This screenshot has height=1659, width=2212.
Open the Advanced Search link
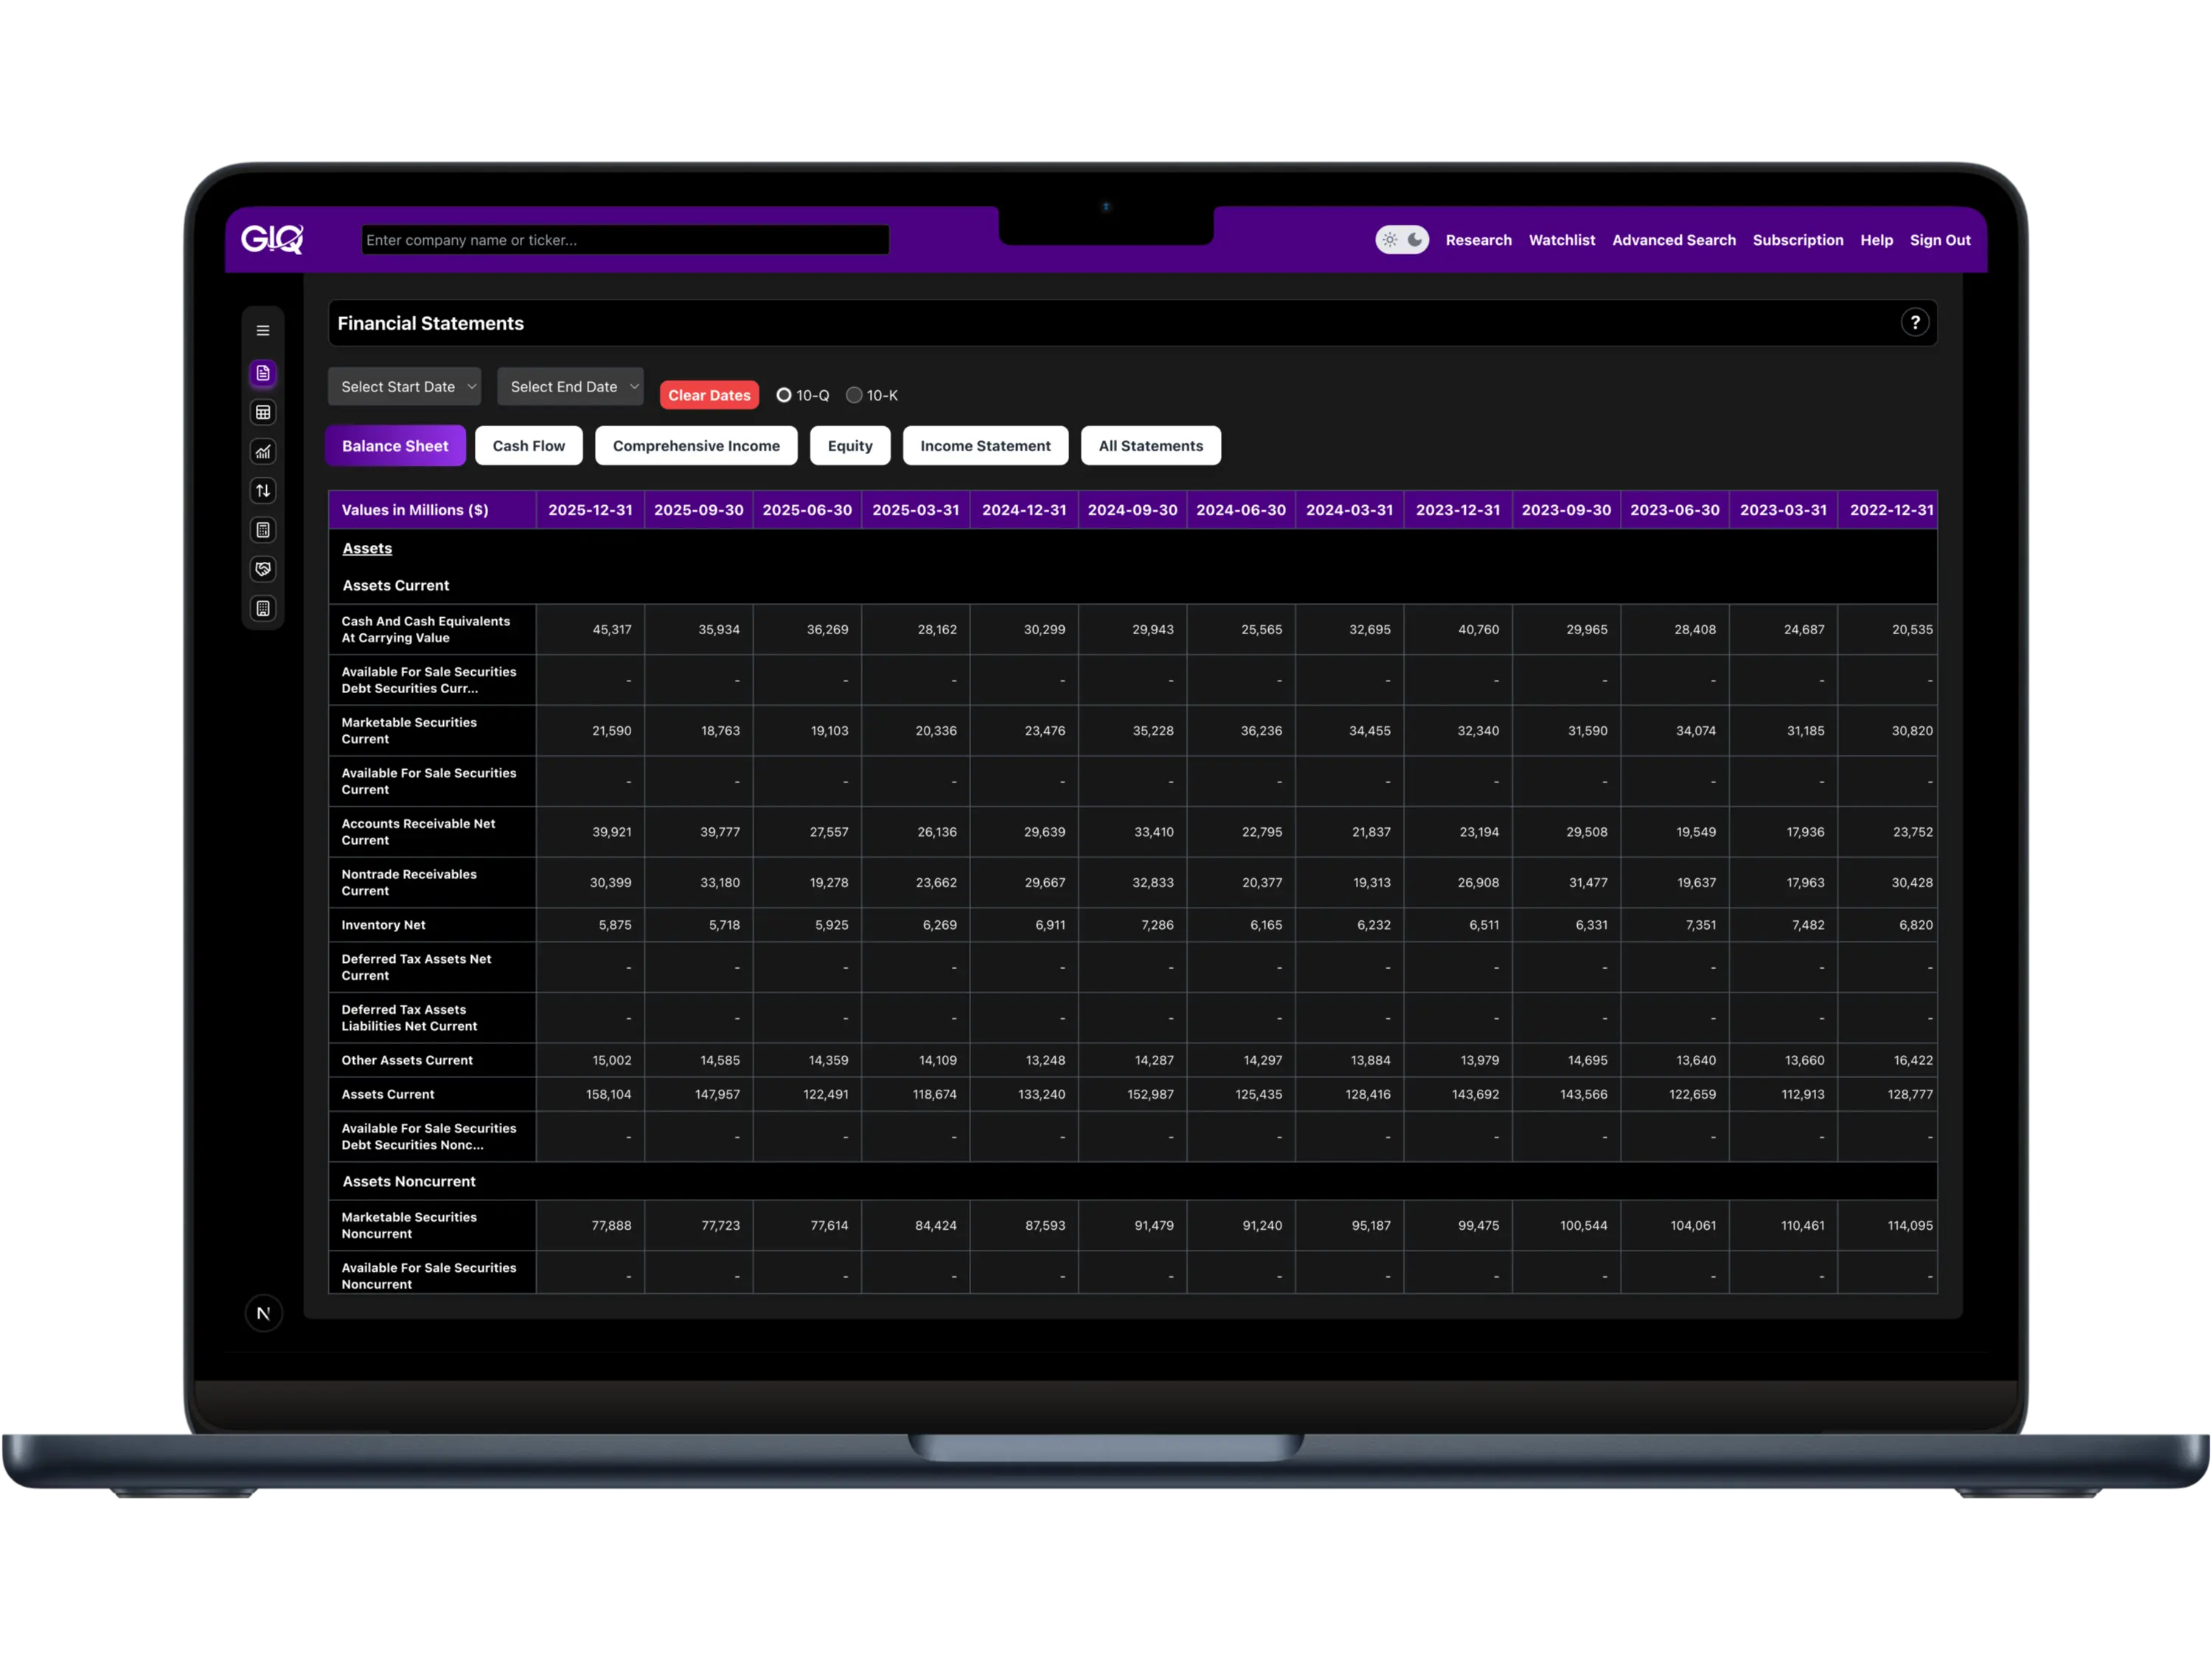click(1673, 240)
